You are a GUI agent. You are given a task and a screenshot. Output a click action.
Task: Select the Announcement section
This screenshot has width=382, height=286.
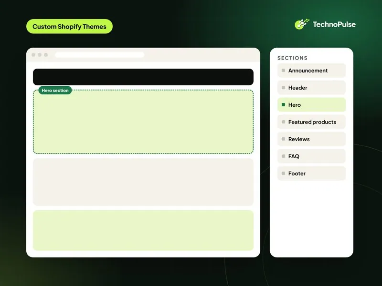[311, 71]
